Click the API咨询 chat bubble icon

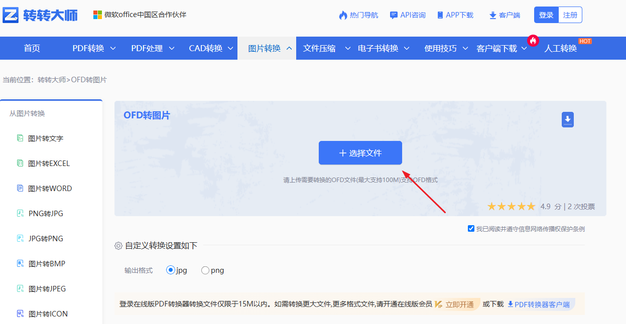click(x=394, y=15)
